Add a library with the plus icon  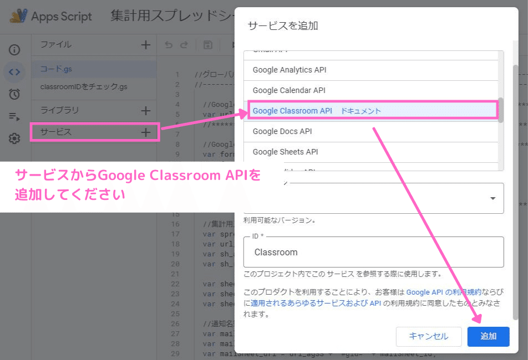pyautogui.click(x=145, y=111)
